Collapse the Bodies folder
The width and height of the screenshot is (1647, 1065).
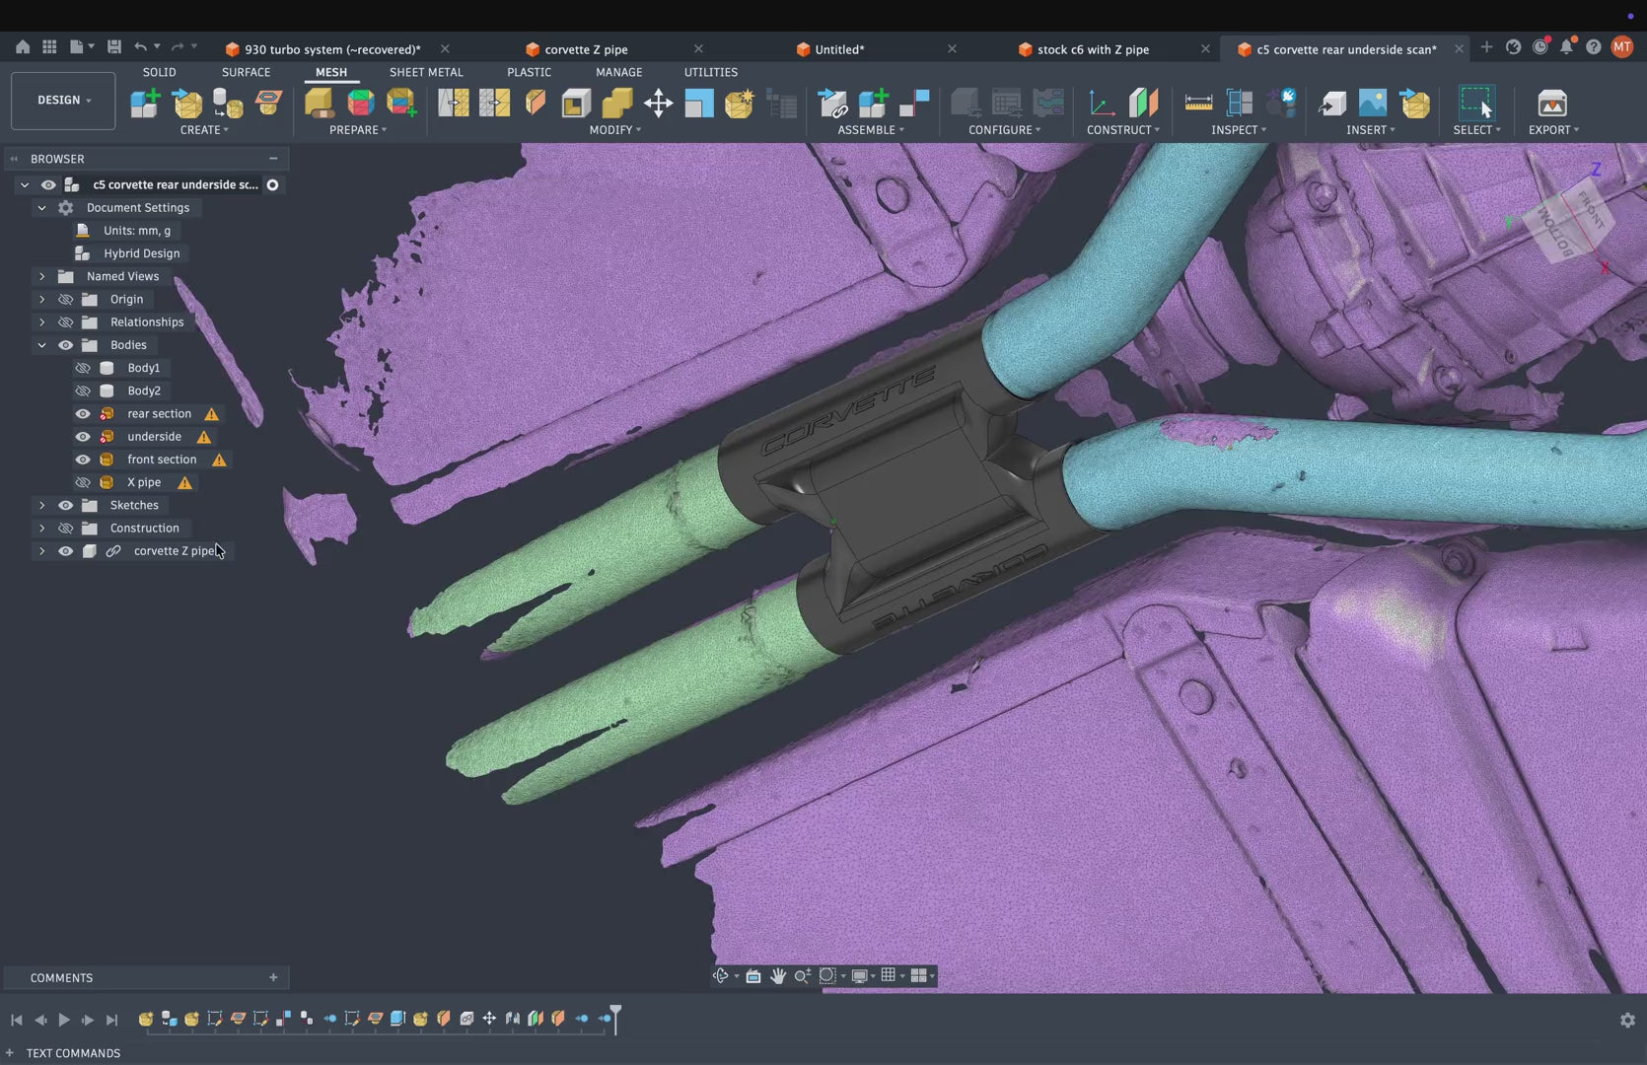click(41, 345)
